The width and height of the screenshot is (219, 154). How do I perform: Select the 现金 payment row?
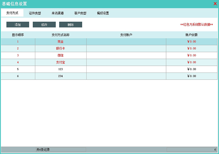(61, 41)
